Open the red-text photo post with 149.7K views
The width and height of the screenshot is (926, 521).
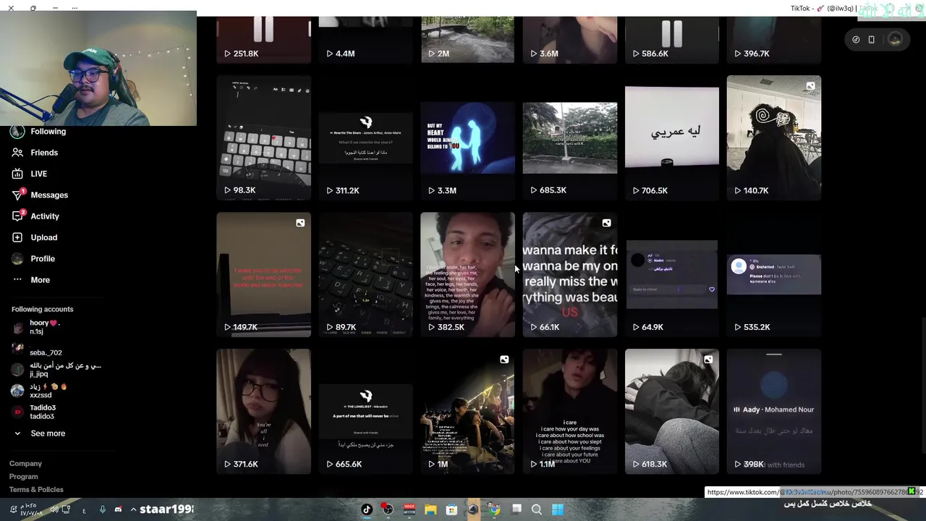[263, 274]
